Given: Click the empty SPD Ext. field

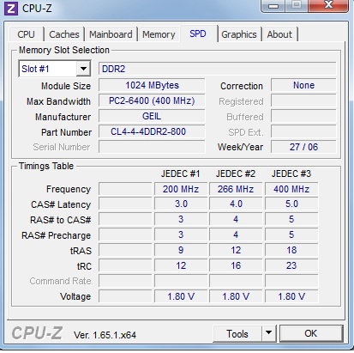Looking at the screenshot, I should pos(303,131).
